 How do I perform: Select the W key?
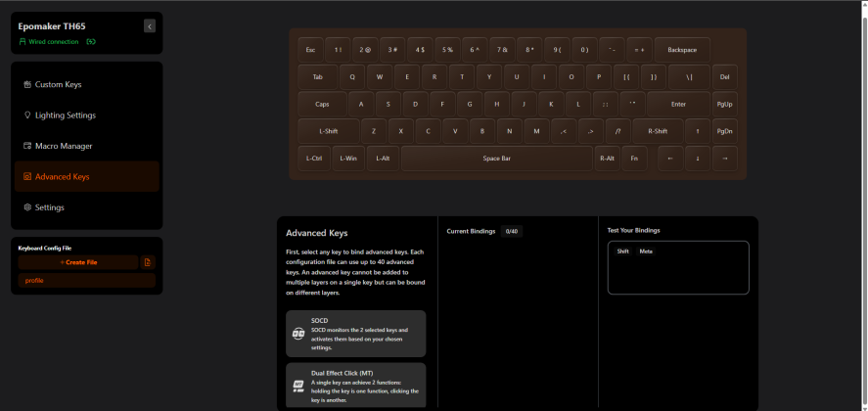[380, 77]
